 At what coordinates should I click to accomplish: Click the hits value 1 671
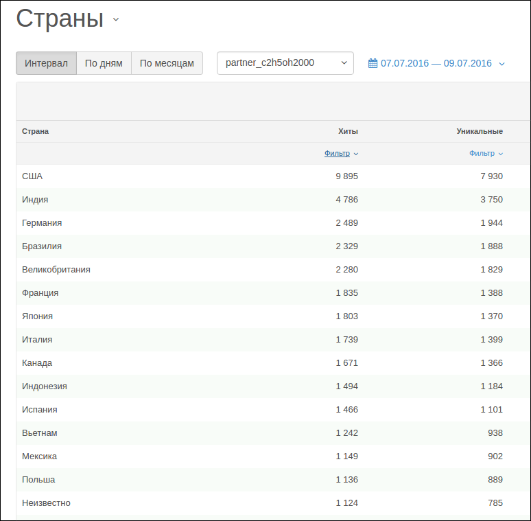(x=346, y=363)
